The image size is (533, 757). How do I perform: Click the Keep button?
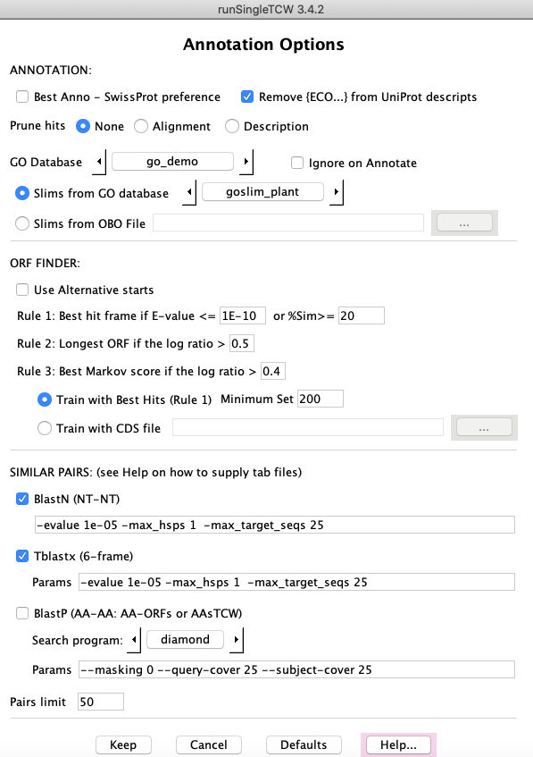123,744
